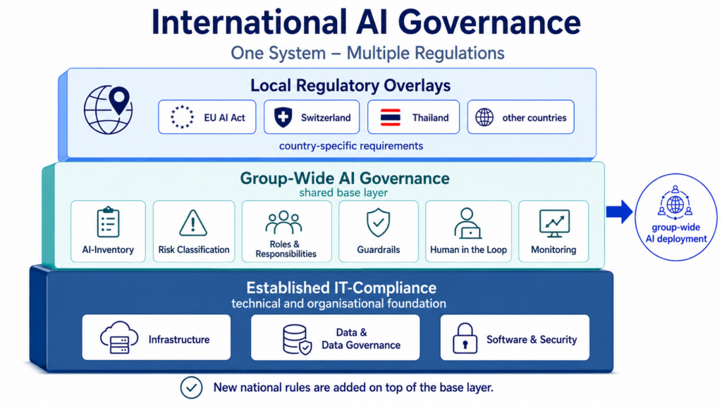The height and width of the screenshot is (406, 722).
Task: Click the AI-Inventory clipboard checklist icon
Action: (x=108, y=222)
